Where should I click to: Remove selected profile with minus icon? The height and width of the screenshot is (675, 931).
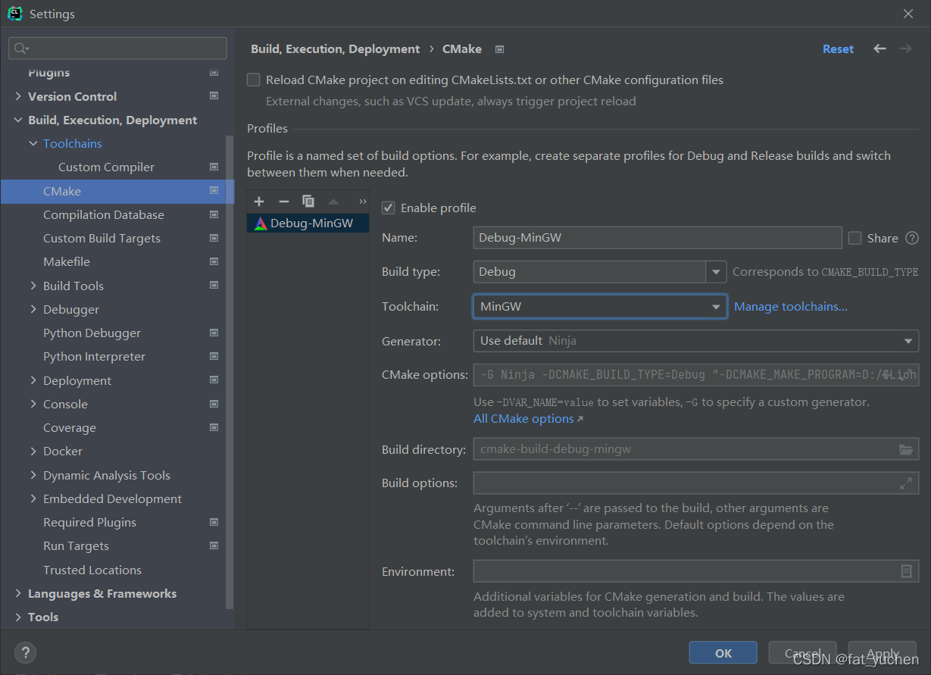pyautogui.click(x=284, y=202)
